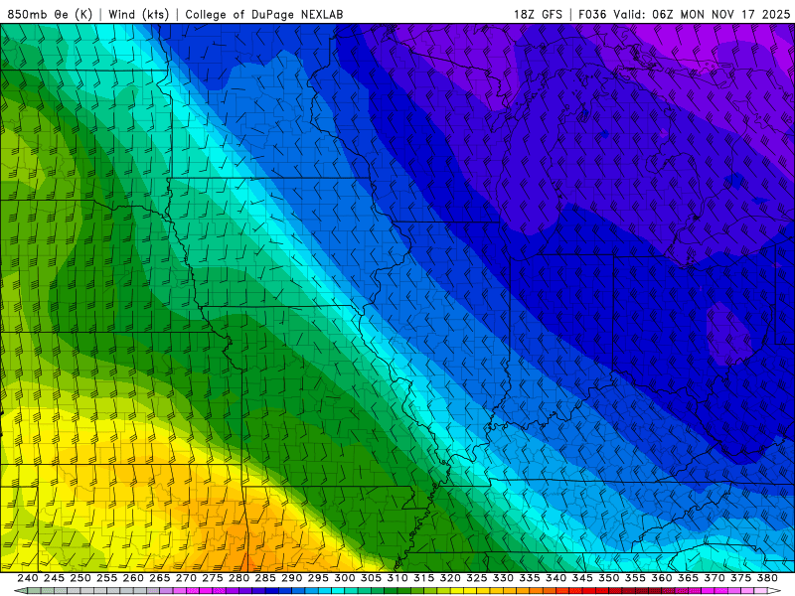Select the 370 color scale number
This screenshot has width=795, height=596.
[715, 578]
